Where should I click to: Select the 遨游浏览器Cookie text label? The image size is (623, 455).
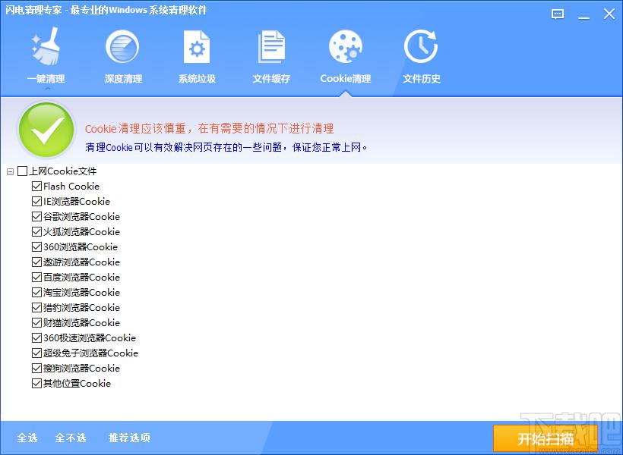tap(81, 262)
